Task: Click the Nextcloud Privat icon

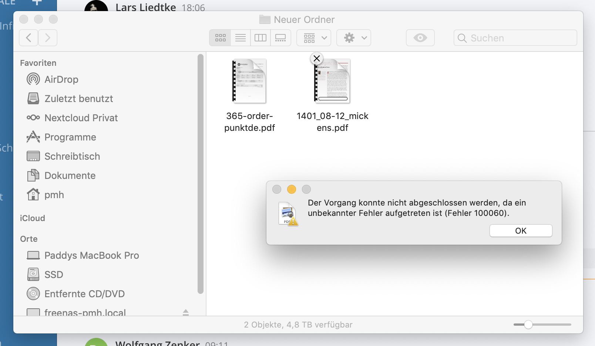Action: click(33, 118)
